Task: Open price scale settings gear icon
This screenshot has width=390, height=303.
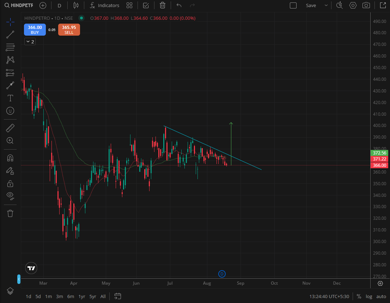Action: click(x=380, y=283)
